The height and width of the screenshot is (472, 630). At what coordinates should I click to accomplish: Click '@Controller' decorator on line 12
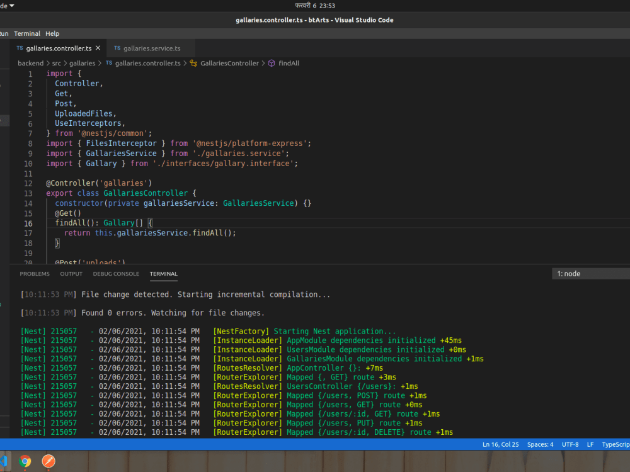tap(71, 183)
